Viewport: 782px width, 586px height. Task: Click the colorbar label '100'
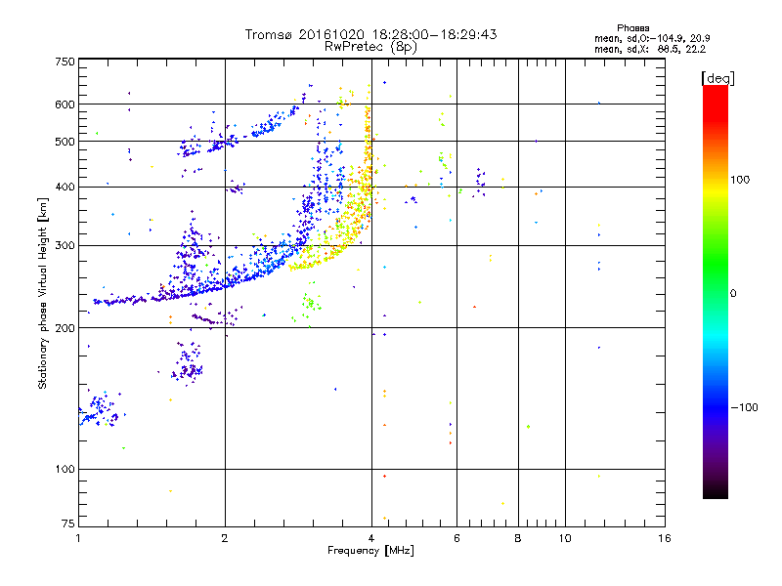point(740,180)
